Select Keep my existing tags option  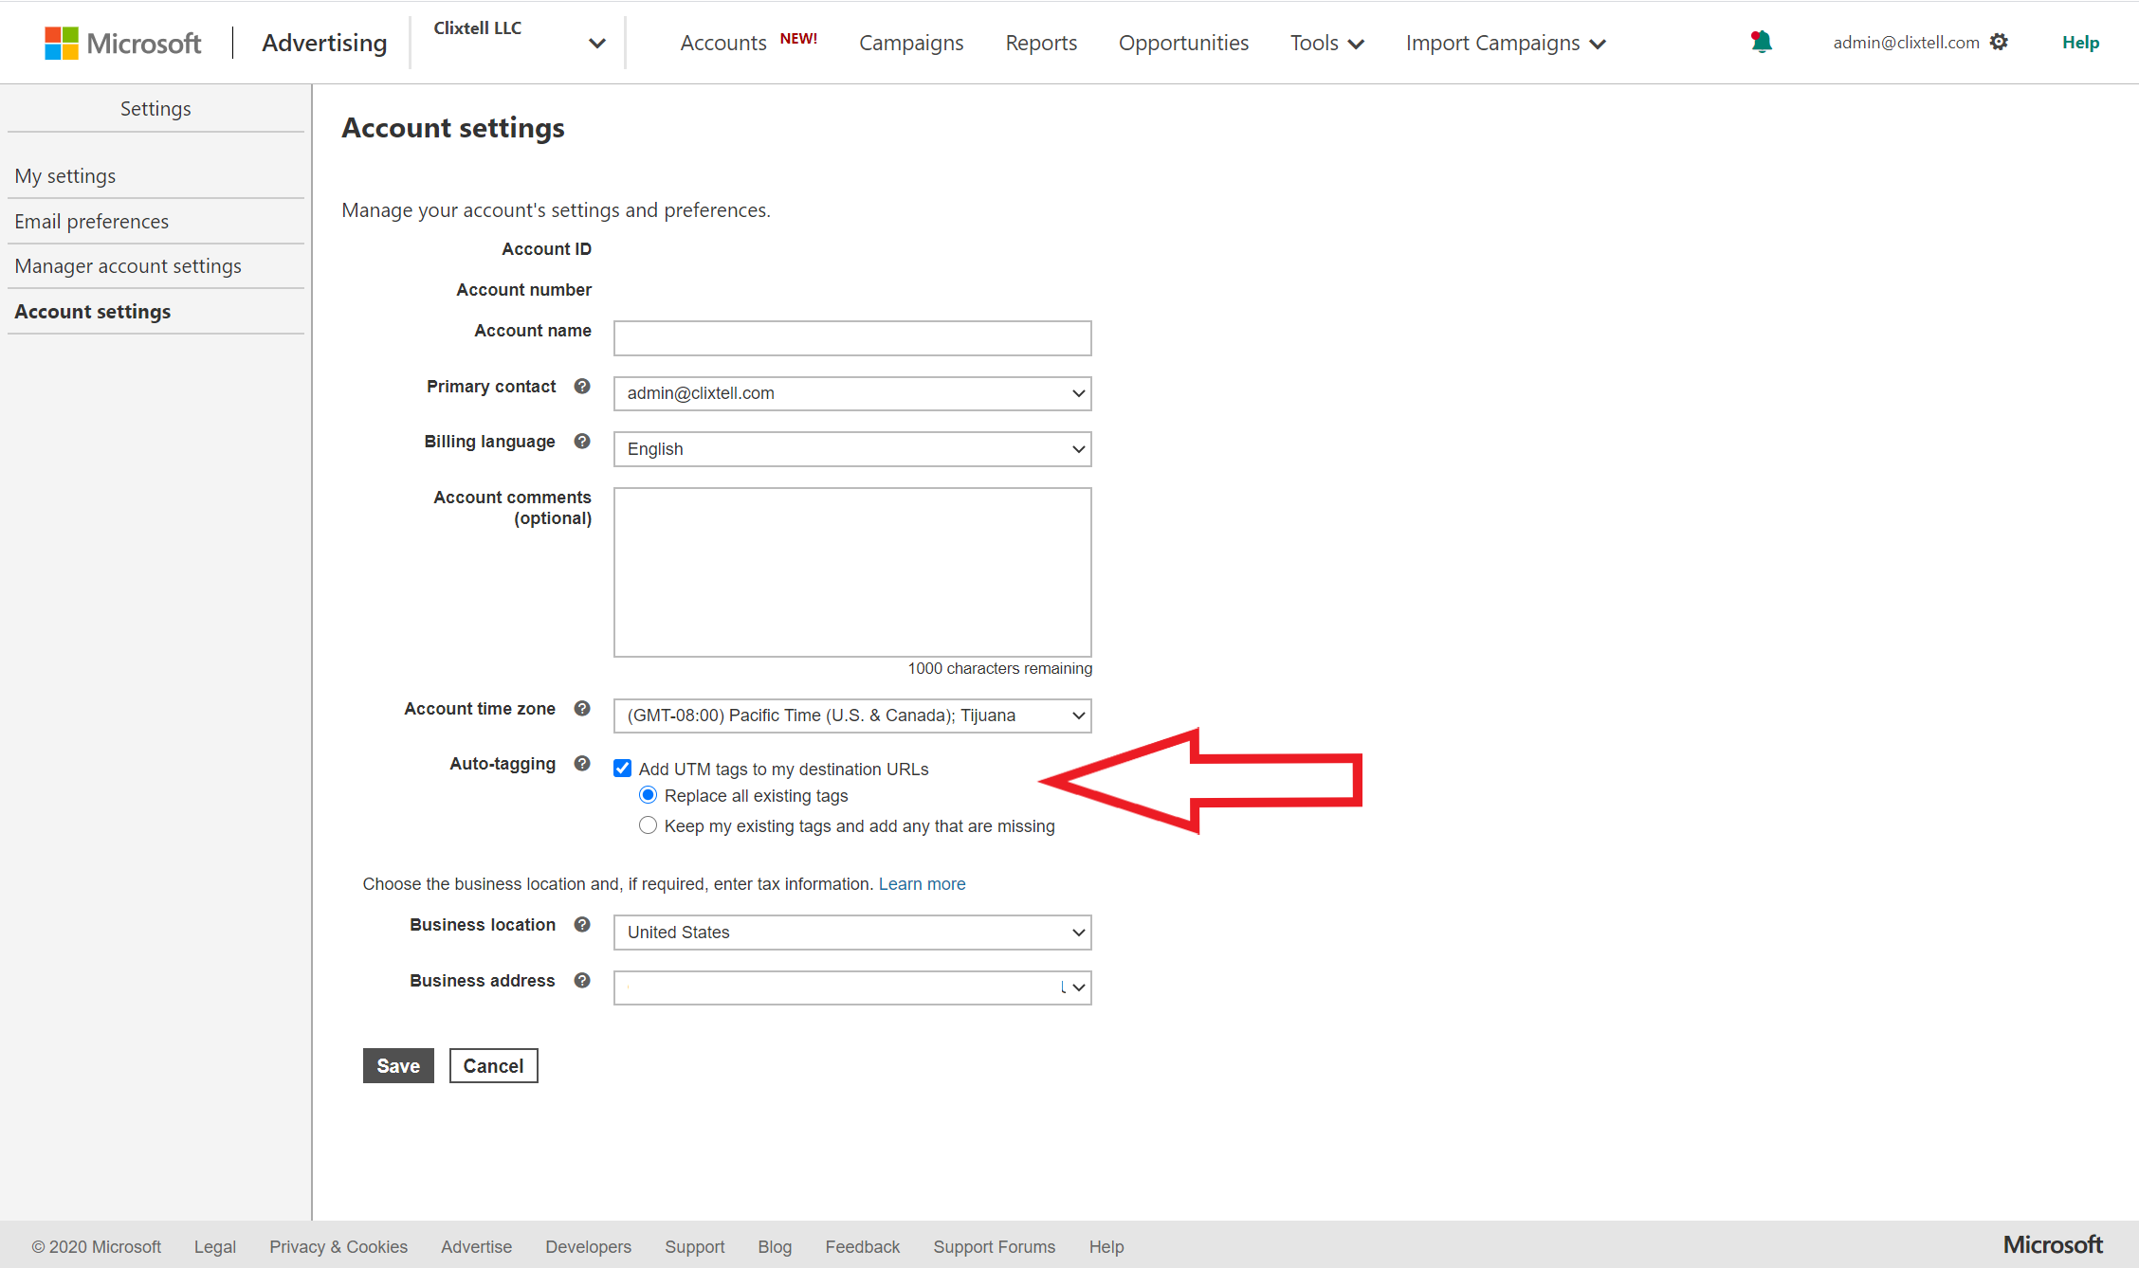click(x=648, y=824)
